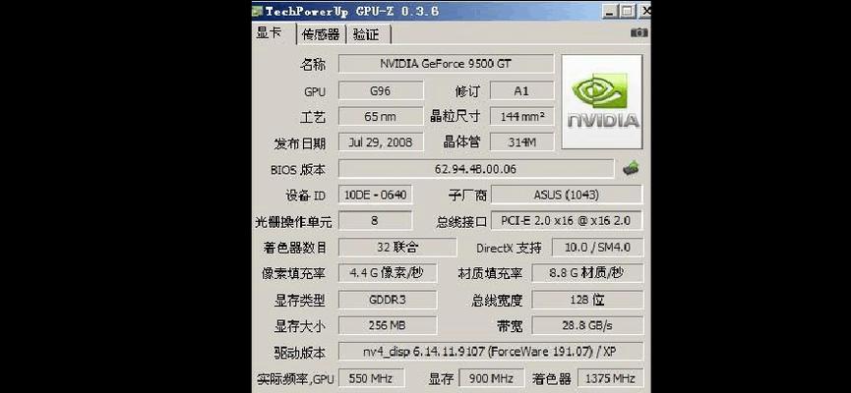Click the DirectX 支持 label
The image size is (851, 393).
tap(509, 249)
